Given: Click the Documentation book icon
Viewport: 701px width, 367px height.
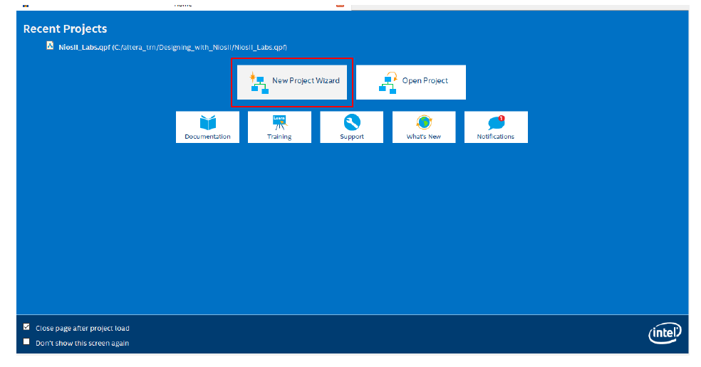Looking at the screenshot, I should (208, 122).
